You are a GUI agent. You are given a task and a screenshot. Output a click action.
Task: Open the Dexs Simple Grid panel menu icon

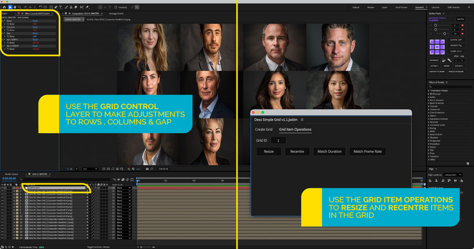pyautogui.click(x=302, y=120)
